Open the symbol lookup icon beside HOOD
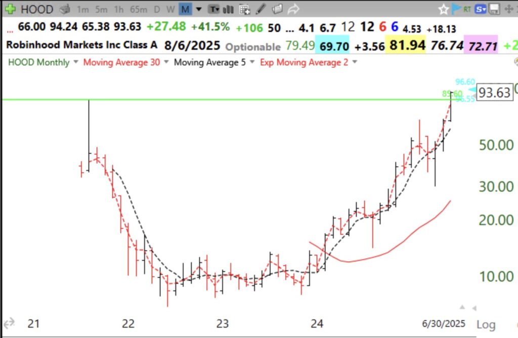518x338 pixels. (x=65, y=9)
